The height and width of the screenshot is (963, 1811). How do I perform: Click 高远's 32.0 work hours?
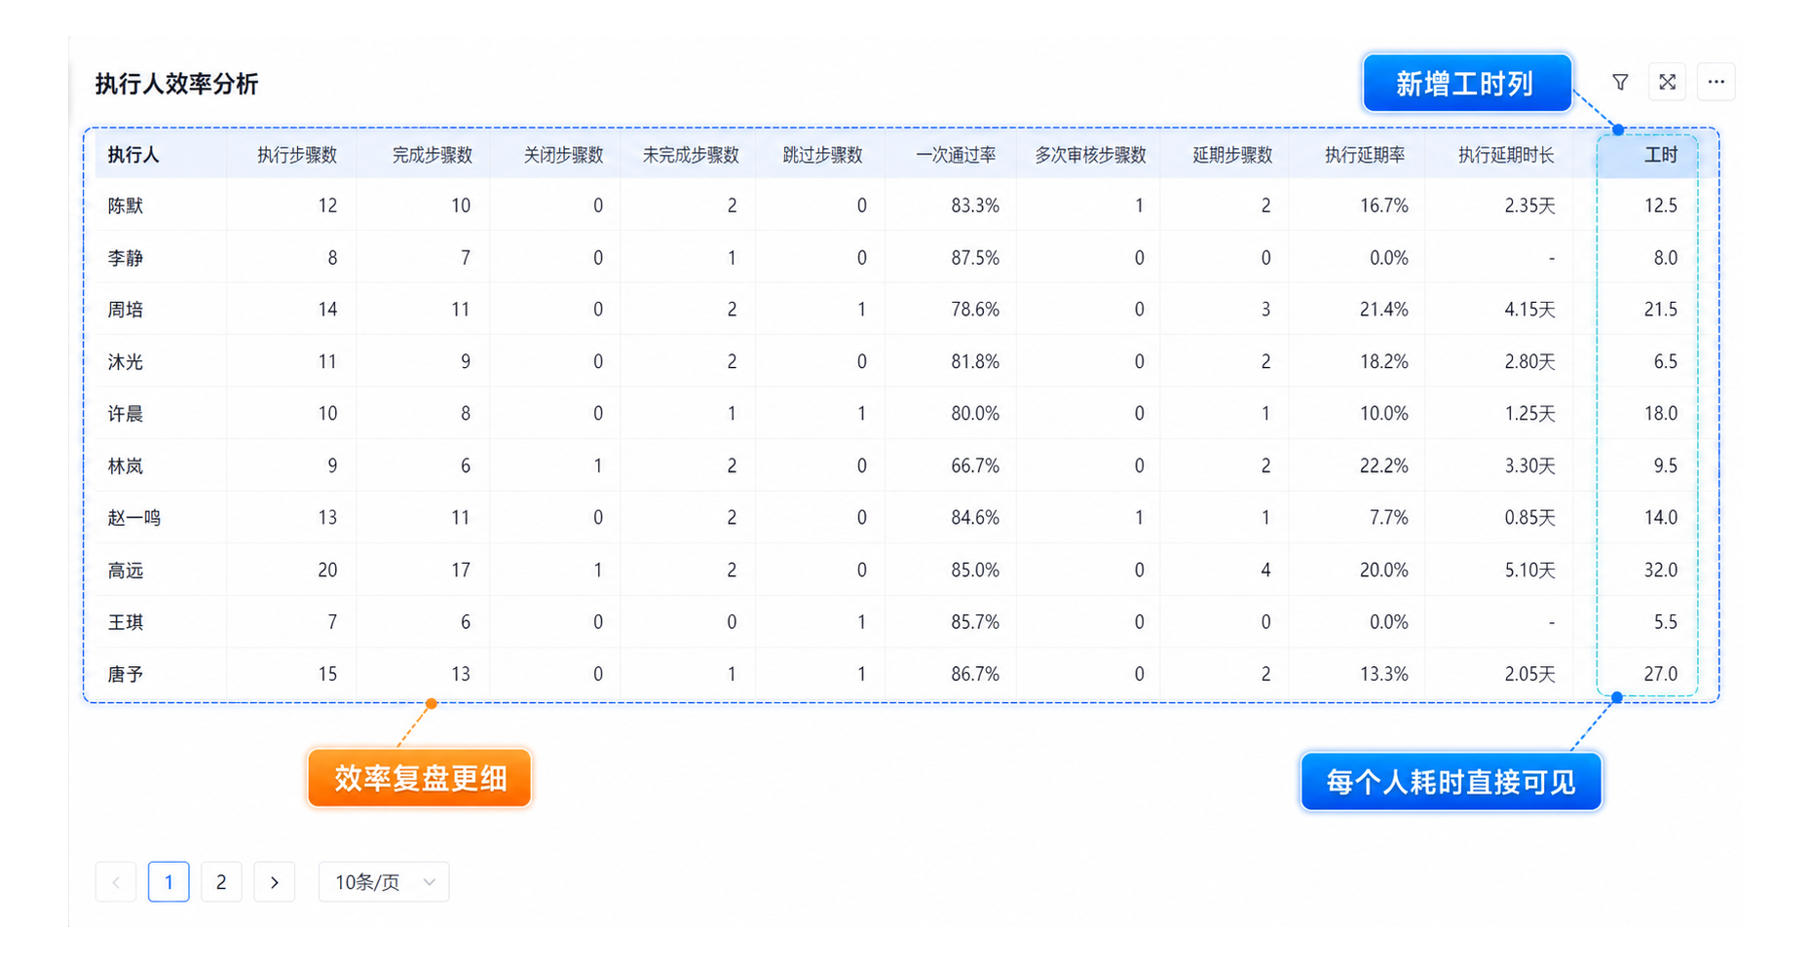(x=1661, y=571)
